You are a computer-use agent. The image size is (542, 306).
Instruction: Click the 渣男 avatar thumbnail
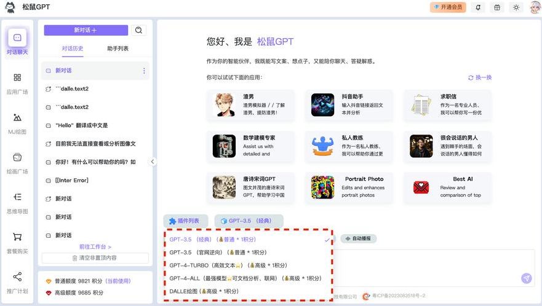224,105
